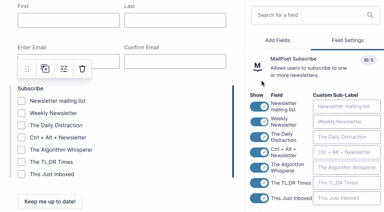Select the Field Settings tab
The image size is (384, 212).
347,40
